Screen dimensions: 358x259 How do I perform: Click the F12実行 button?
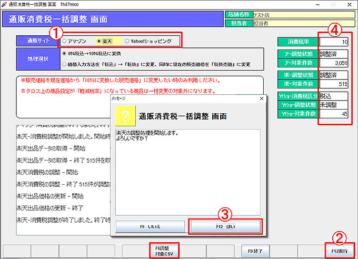click(x=340, y=251)
